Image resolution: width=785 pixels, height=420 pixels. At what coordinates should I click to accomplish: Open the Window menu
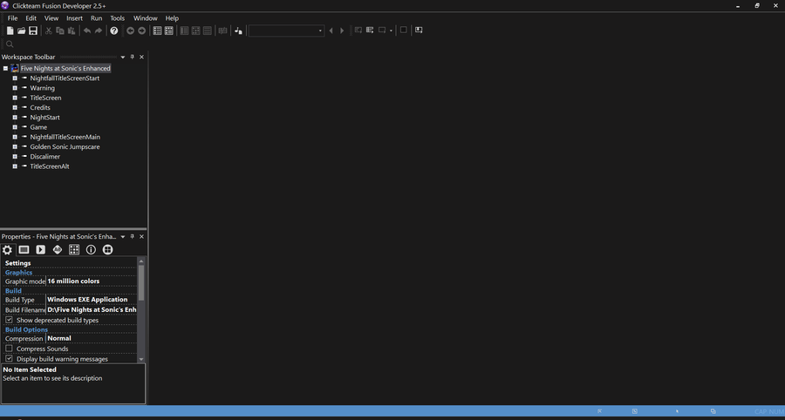[x=145, y=18]
